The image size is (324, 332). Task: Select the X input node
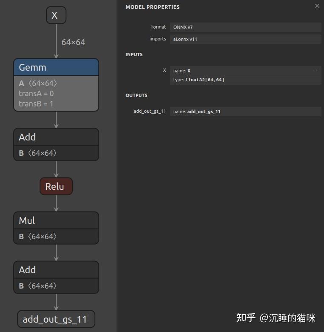(x=56, y=15)
